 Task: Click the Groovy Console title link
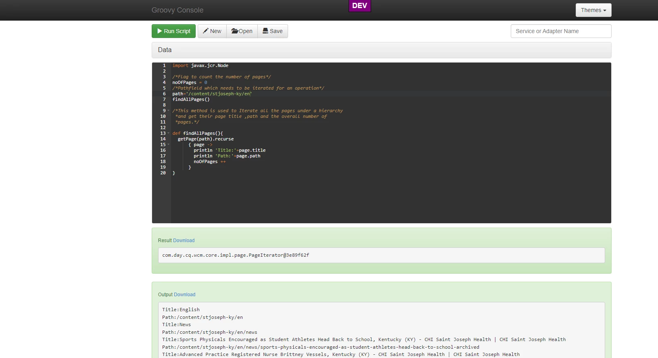coord(178,10)
